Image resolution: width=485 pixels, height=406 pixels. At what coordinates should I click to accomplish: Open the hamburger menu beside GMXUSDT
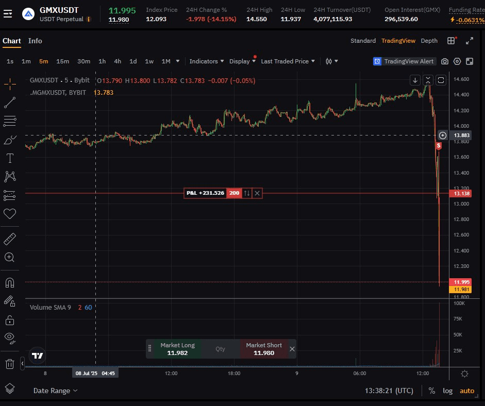(x=8, y=14)
